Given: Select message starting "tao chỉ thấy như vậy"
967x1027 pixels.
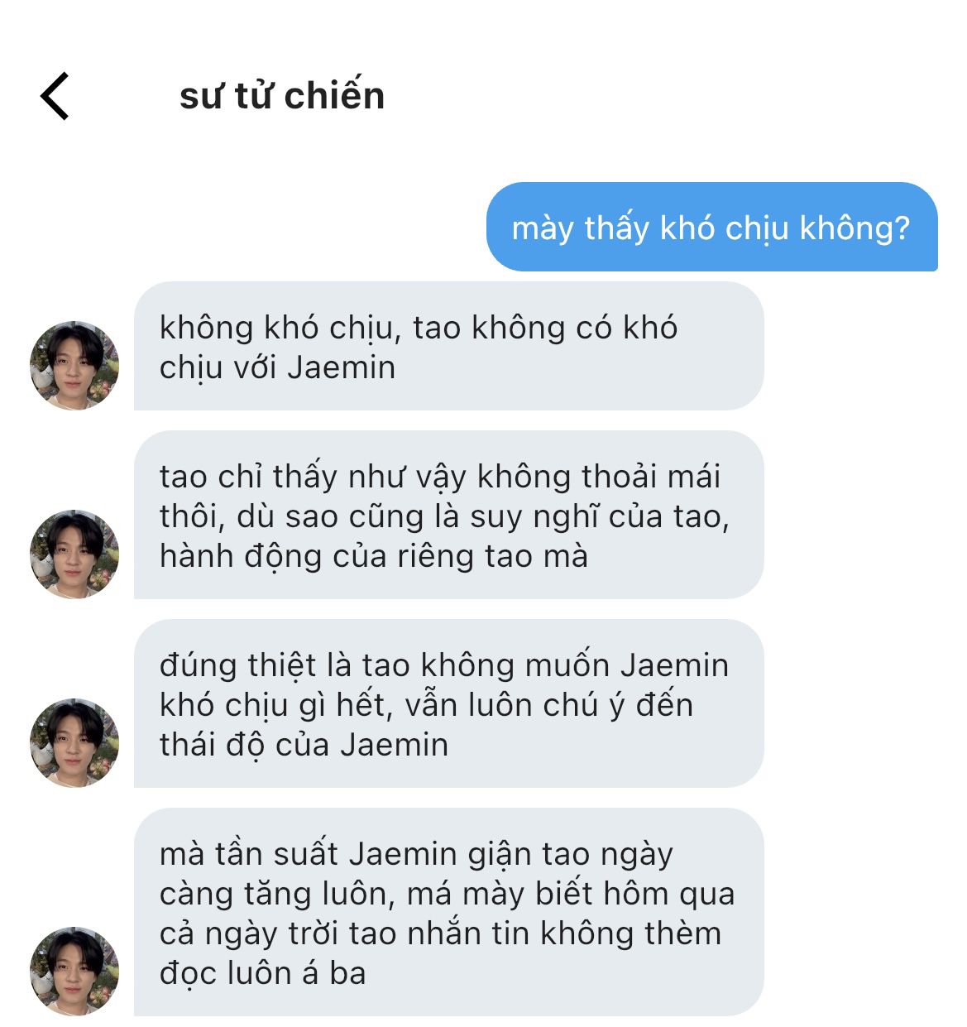Looking at the screenshot, I should [x=448, y=515].
